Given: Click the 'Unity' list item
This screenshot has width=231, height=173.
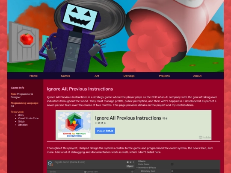Looking at the screenshot, I should click(21, 115).
